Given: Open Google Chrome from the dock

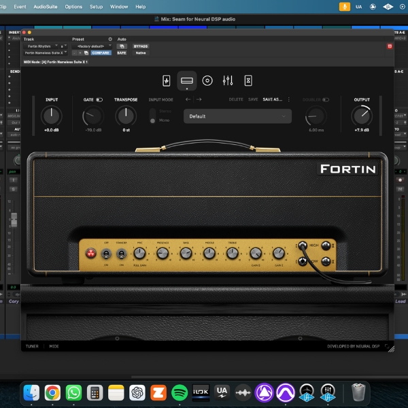Looking at the screenshot, I should (52, 392).
